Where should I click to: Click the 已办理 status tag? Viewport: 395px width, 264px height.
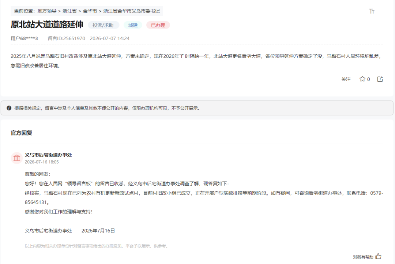158,25
